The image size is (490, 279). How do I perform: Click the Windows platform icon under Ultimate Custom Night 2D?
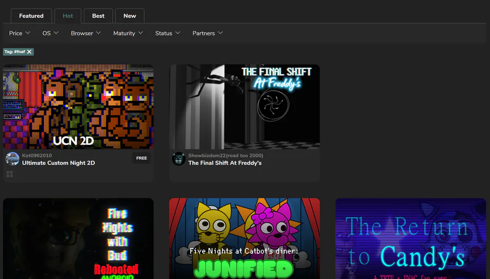point(10,174)
